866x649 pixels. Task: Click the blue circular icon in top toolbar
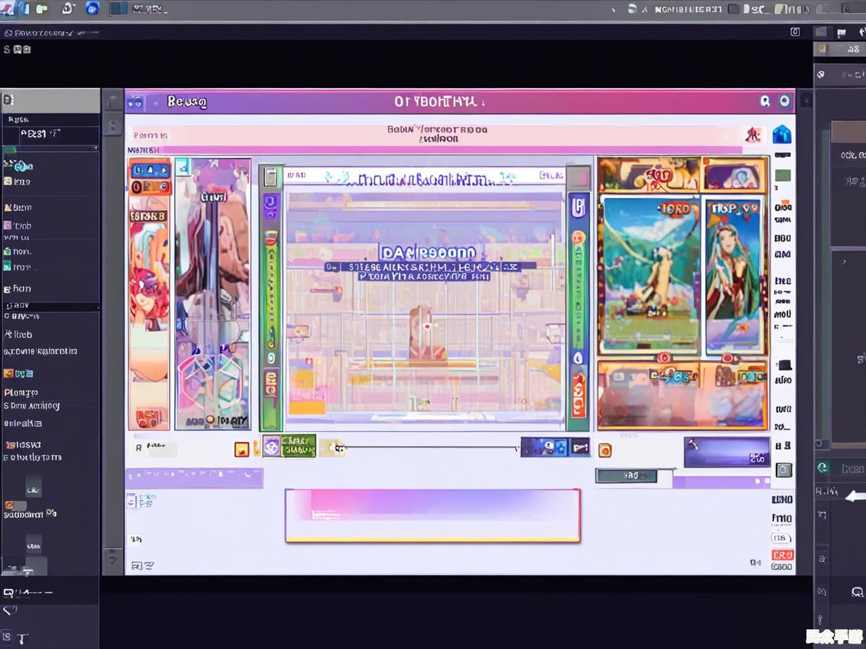coord(92,8)
